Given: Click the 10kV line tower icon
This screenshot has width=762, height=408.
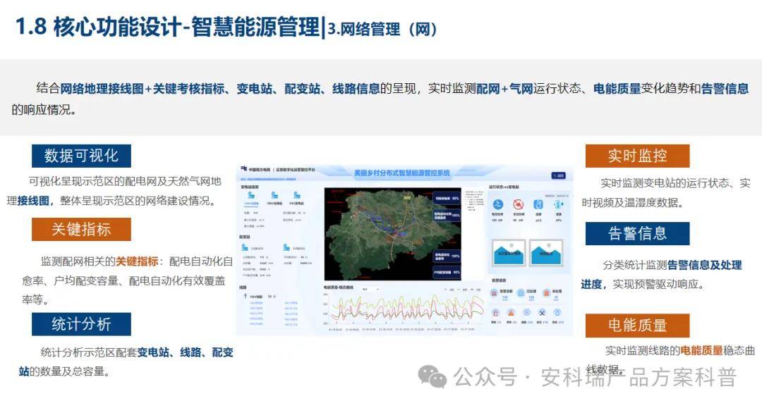Looking at the screenshot, I should [245, 297].
